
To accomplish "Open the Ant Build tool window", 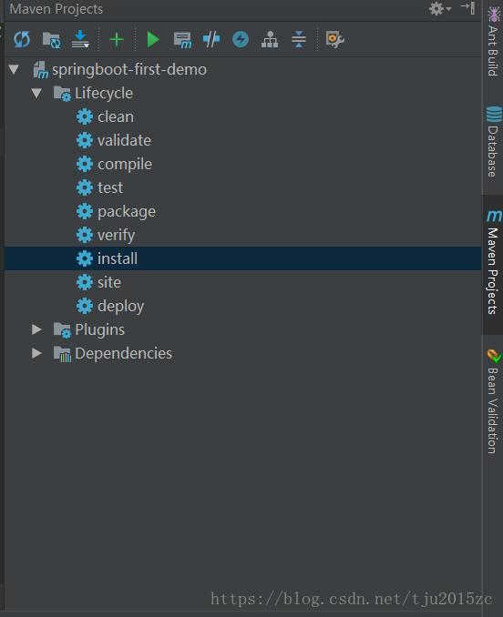I will click(493, 42).
